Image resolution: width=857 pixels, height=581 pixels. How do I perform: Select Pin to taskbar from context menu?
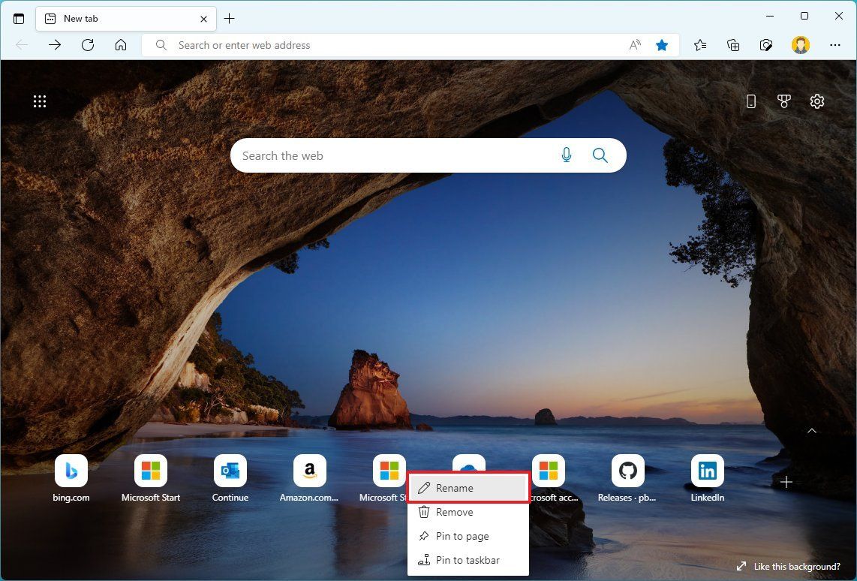point(467,560)
